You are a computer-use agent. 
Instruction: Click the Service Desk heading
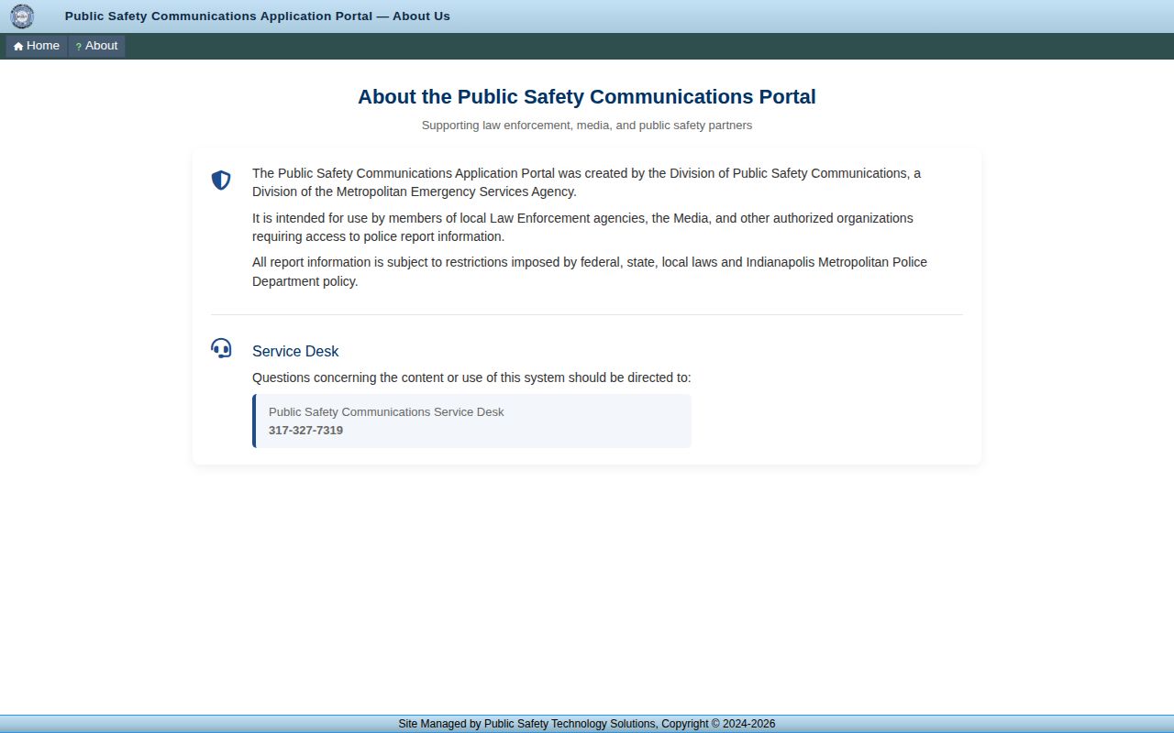(x=295, y=352)
